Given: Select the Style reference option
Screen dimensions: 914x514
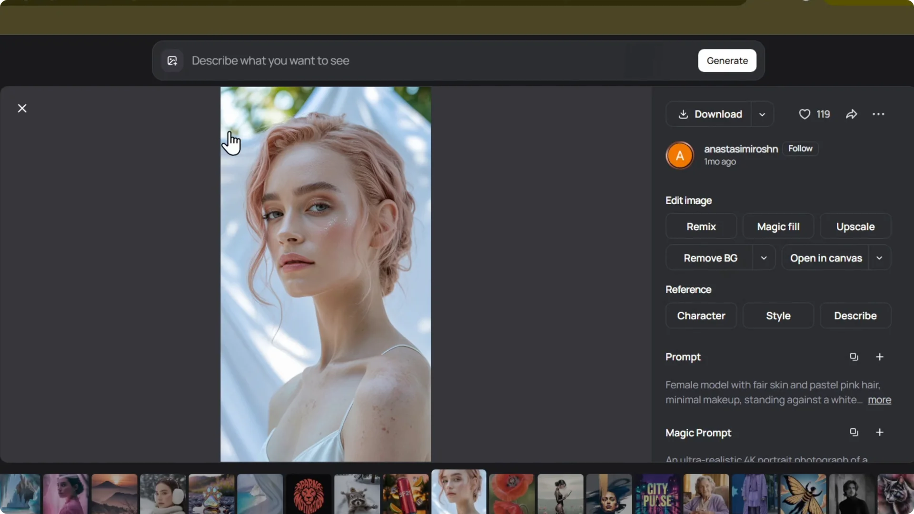Looking at the screenshot, I should (778, 316).
